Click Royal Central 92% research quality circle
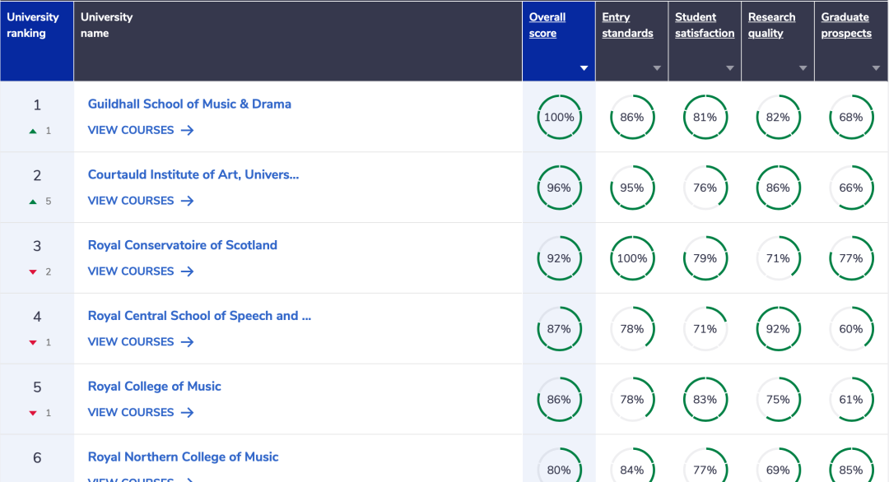889x482 pixels. click(x=778, y=328)
